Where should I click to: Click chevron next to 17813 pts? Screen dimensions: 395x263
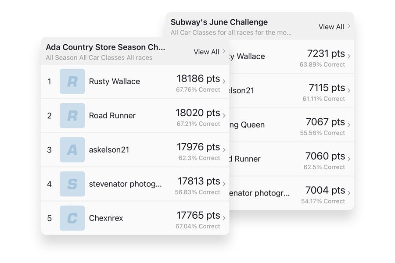coord(224,184)
